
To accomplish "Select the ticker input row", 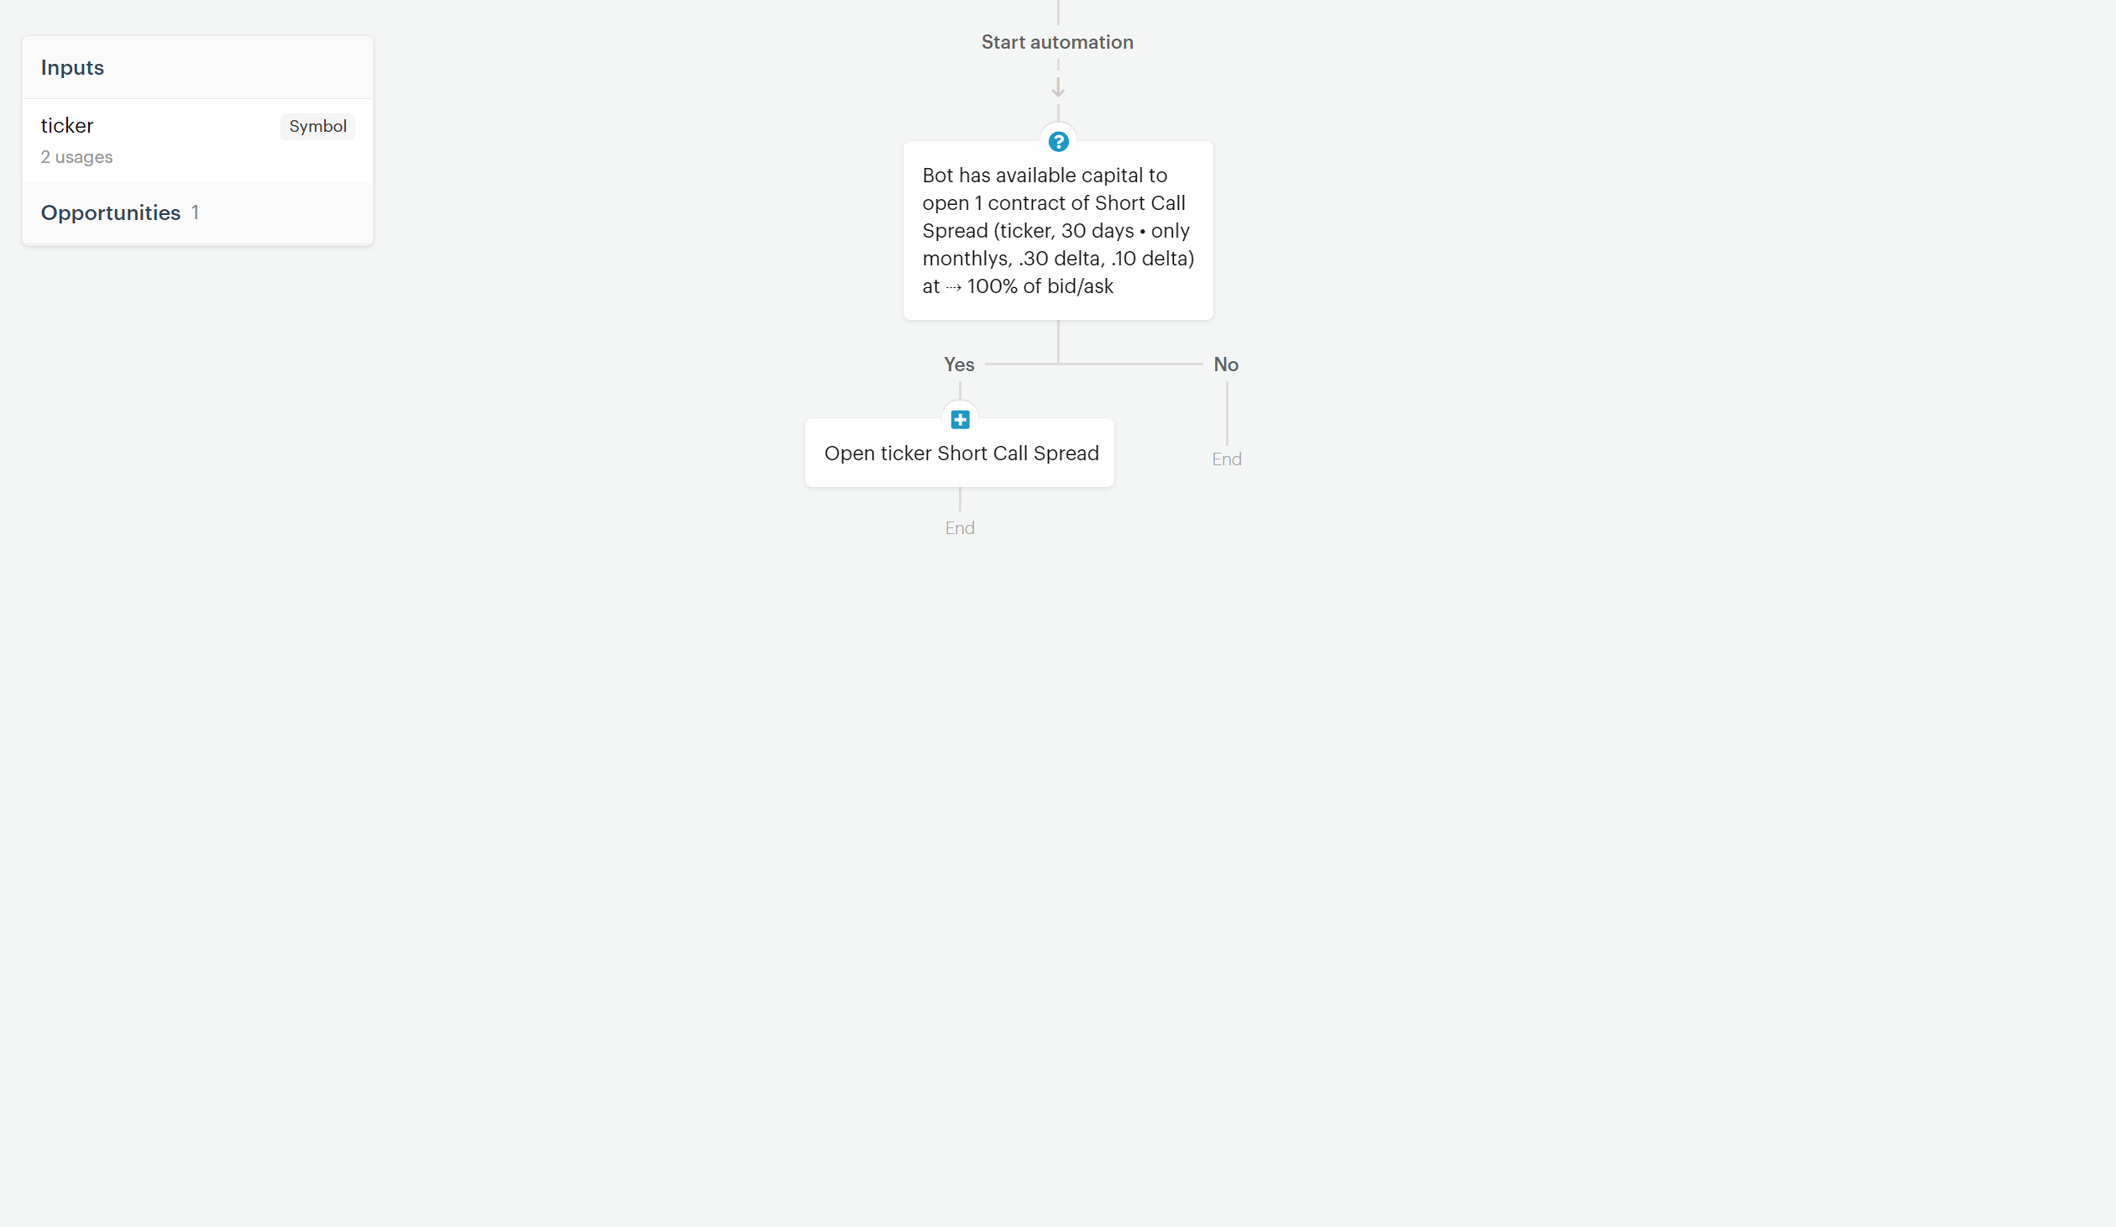I will (x=197, y=140).
